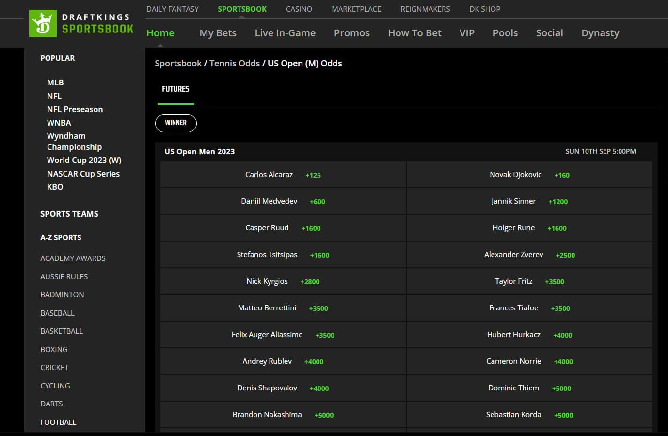
Task: Open Darts in A-Z Sports
Action: (51, 404)
